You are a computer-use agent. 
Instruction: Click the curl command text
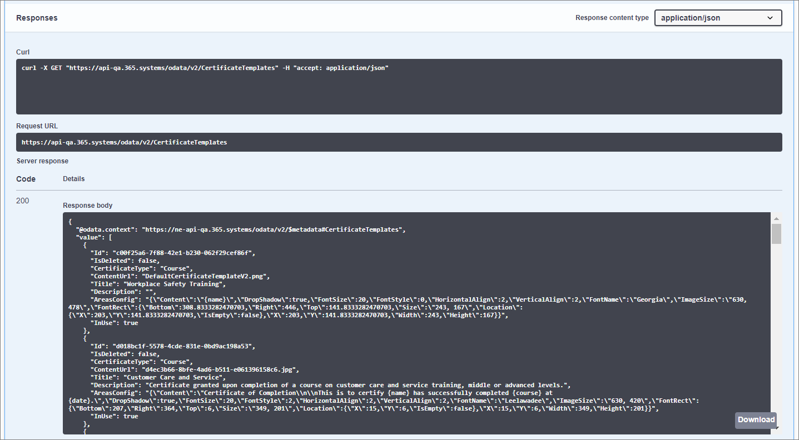coord(205,68)
